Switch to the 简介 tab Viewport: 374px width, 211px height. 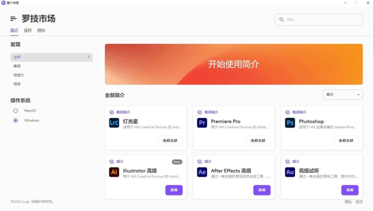click(x=14, y=30)
